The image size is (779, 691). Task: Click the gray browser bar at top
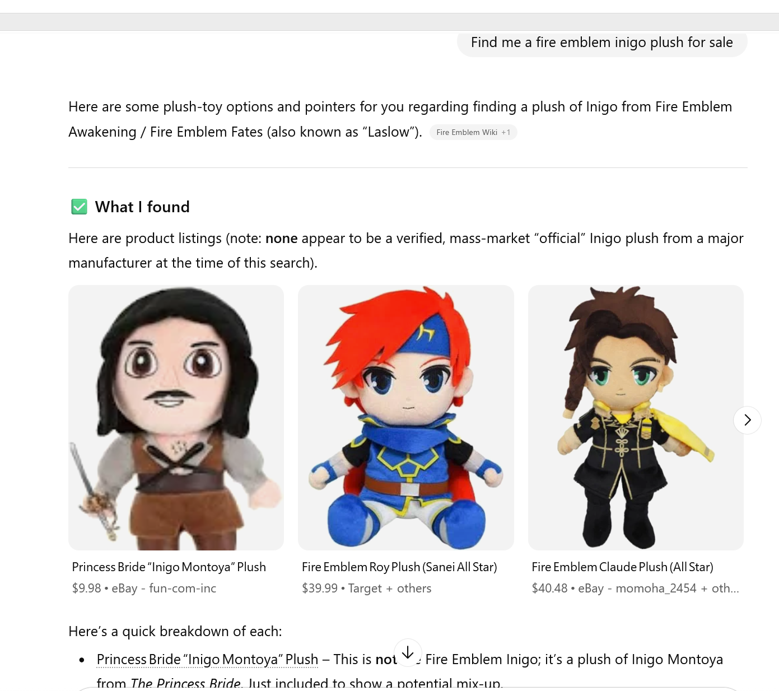[x=389, y=22]
